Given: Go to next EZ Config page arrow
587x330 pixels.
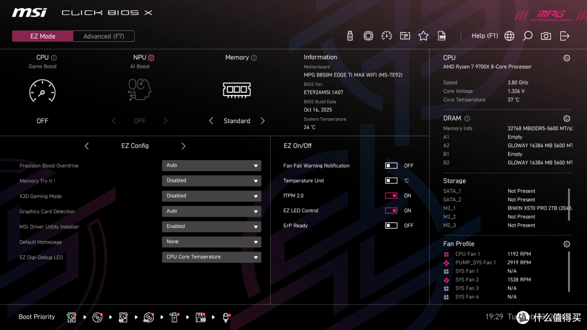Looking at the screenshot, I should pyautogui.click(x=184, y=146).
